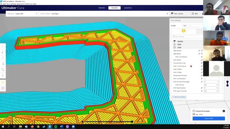Open the File menu
Viewport: 230px width, 129px height.
tap(1, 4)
